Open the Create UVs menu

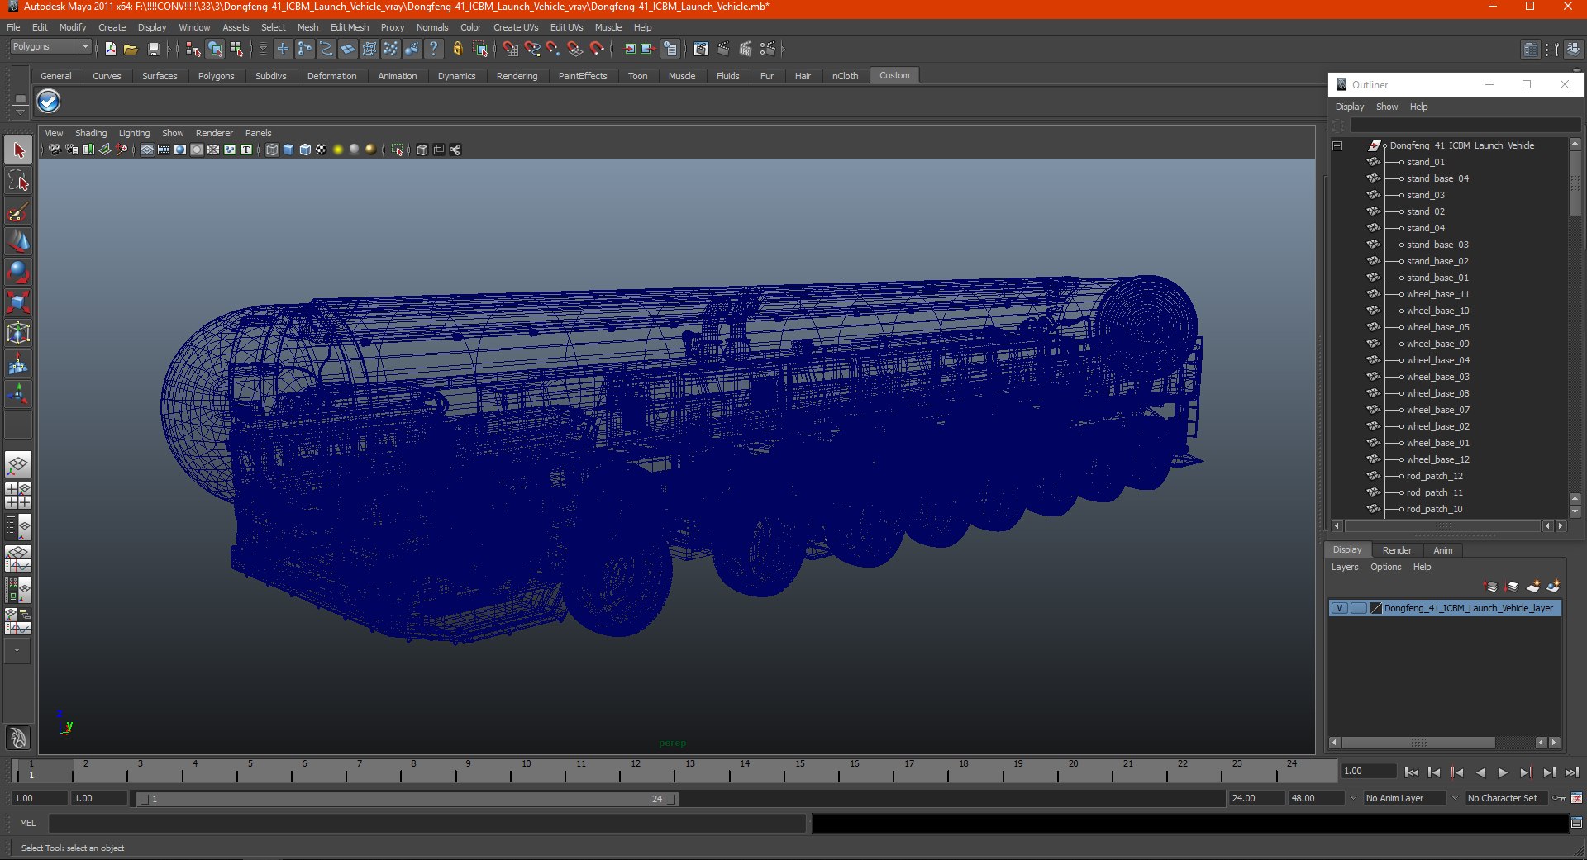pos(516,27)
